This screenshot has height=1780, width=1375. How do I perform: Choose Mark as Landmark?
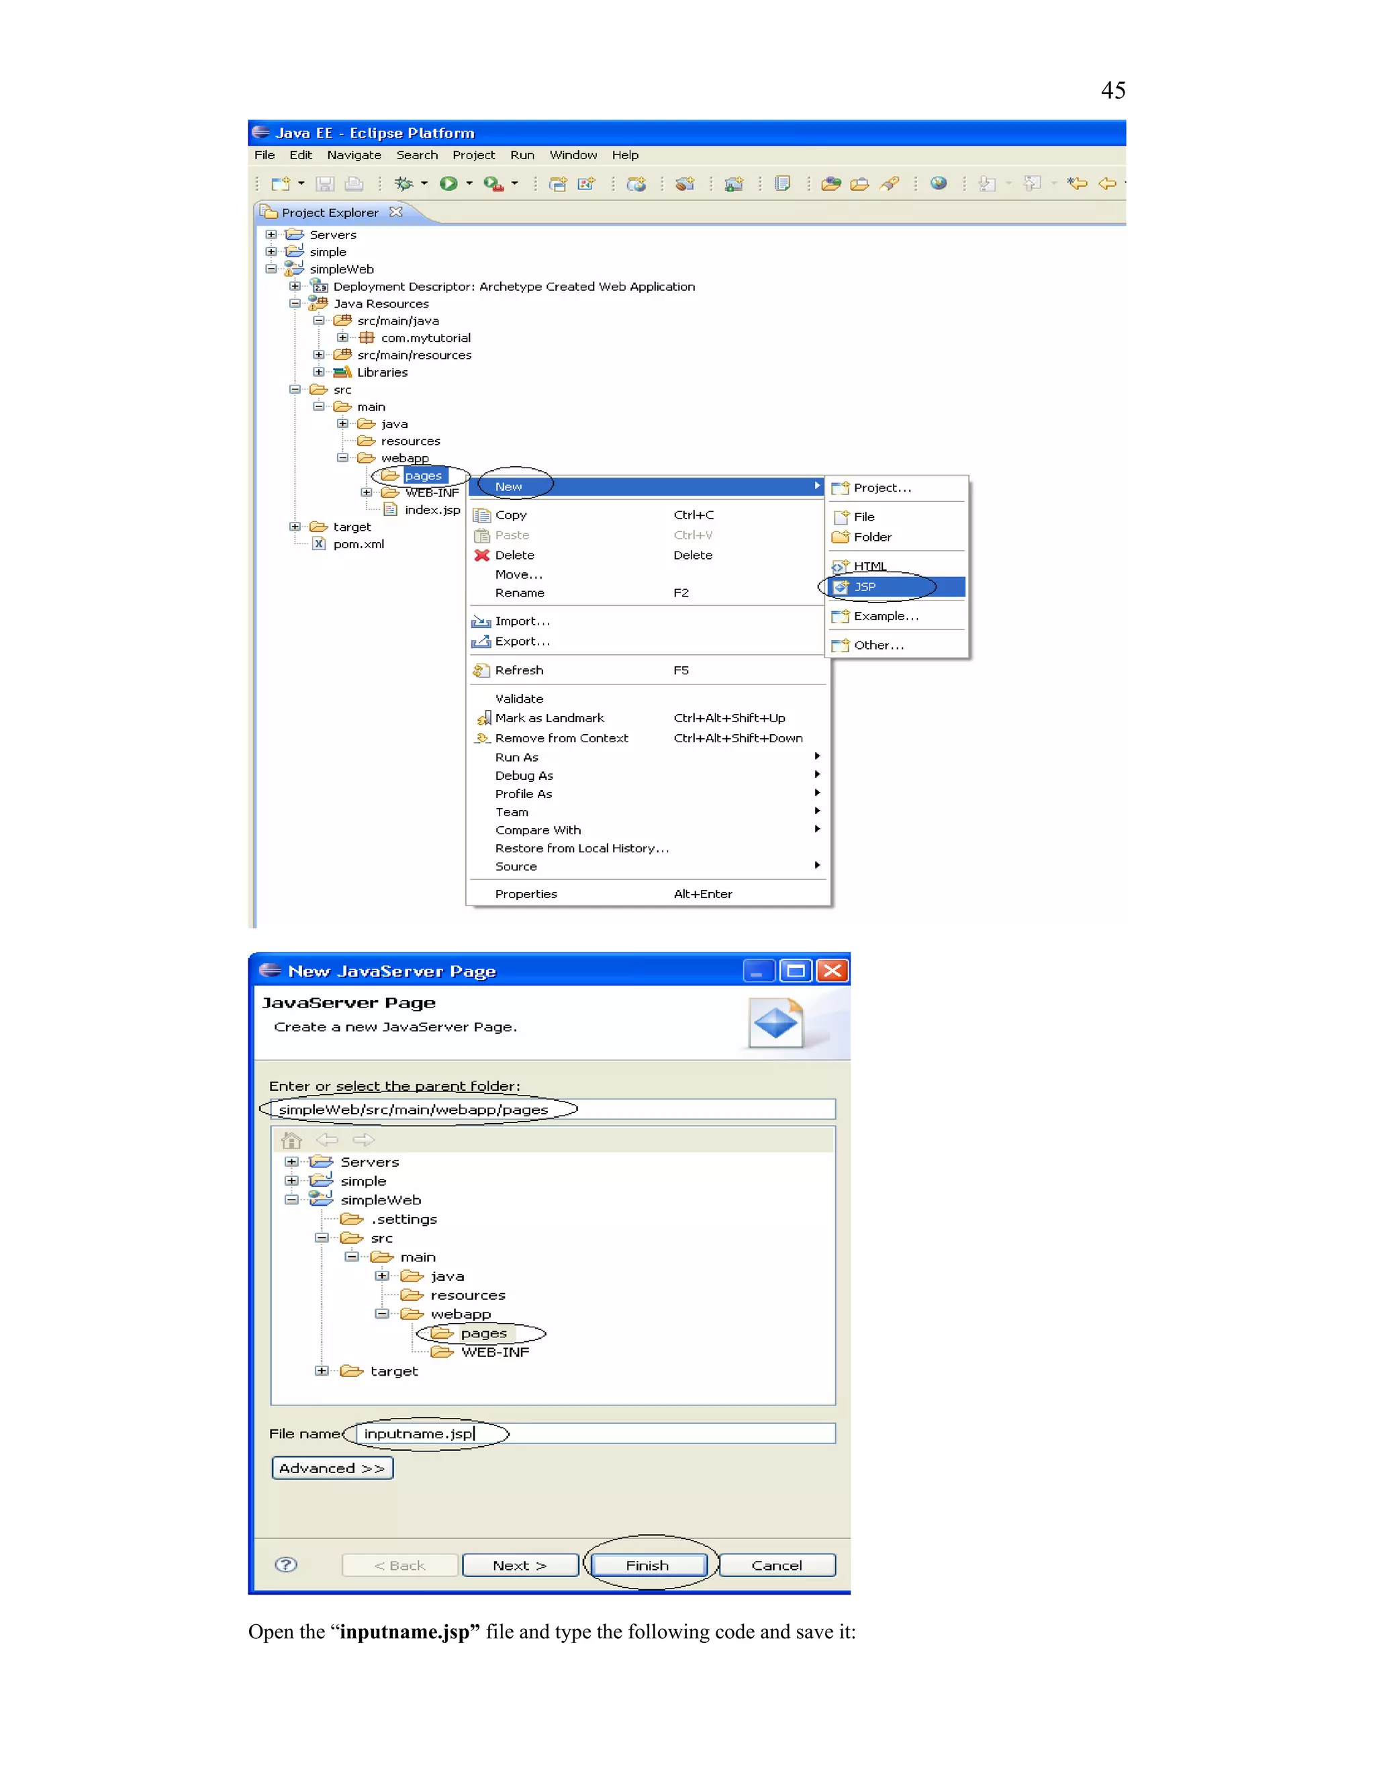point(647,718)
